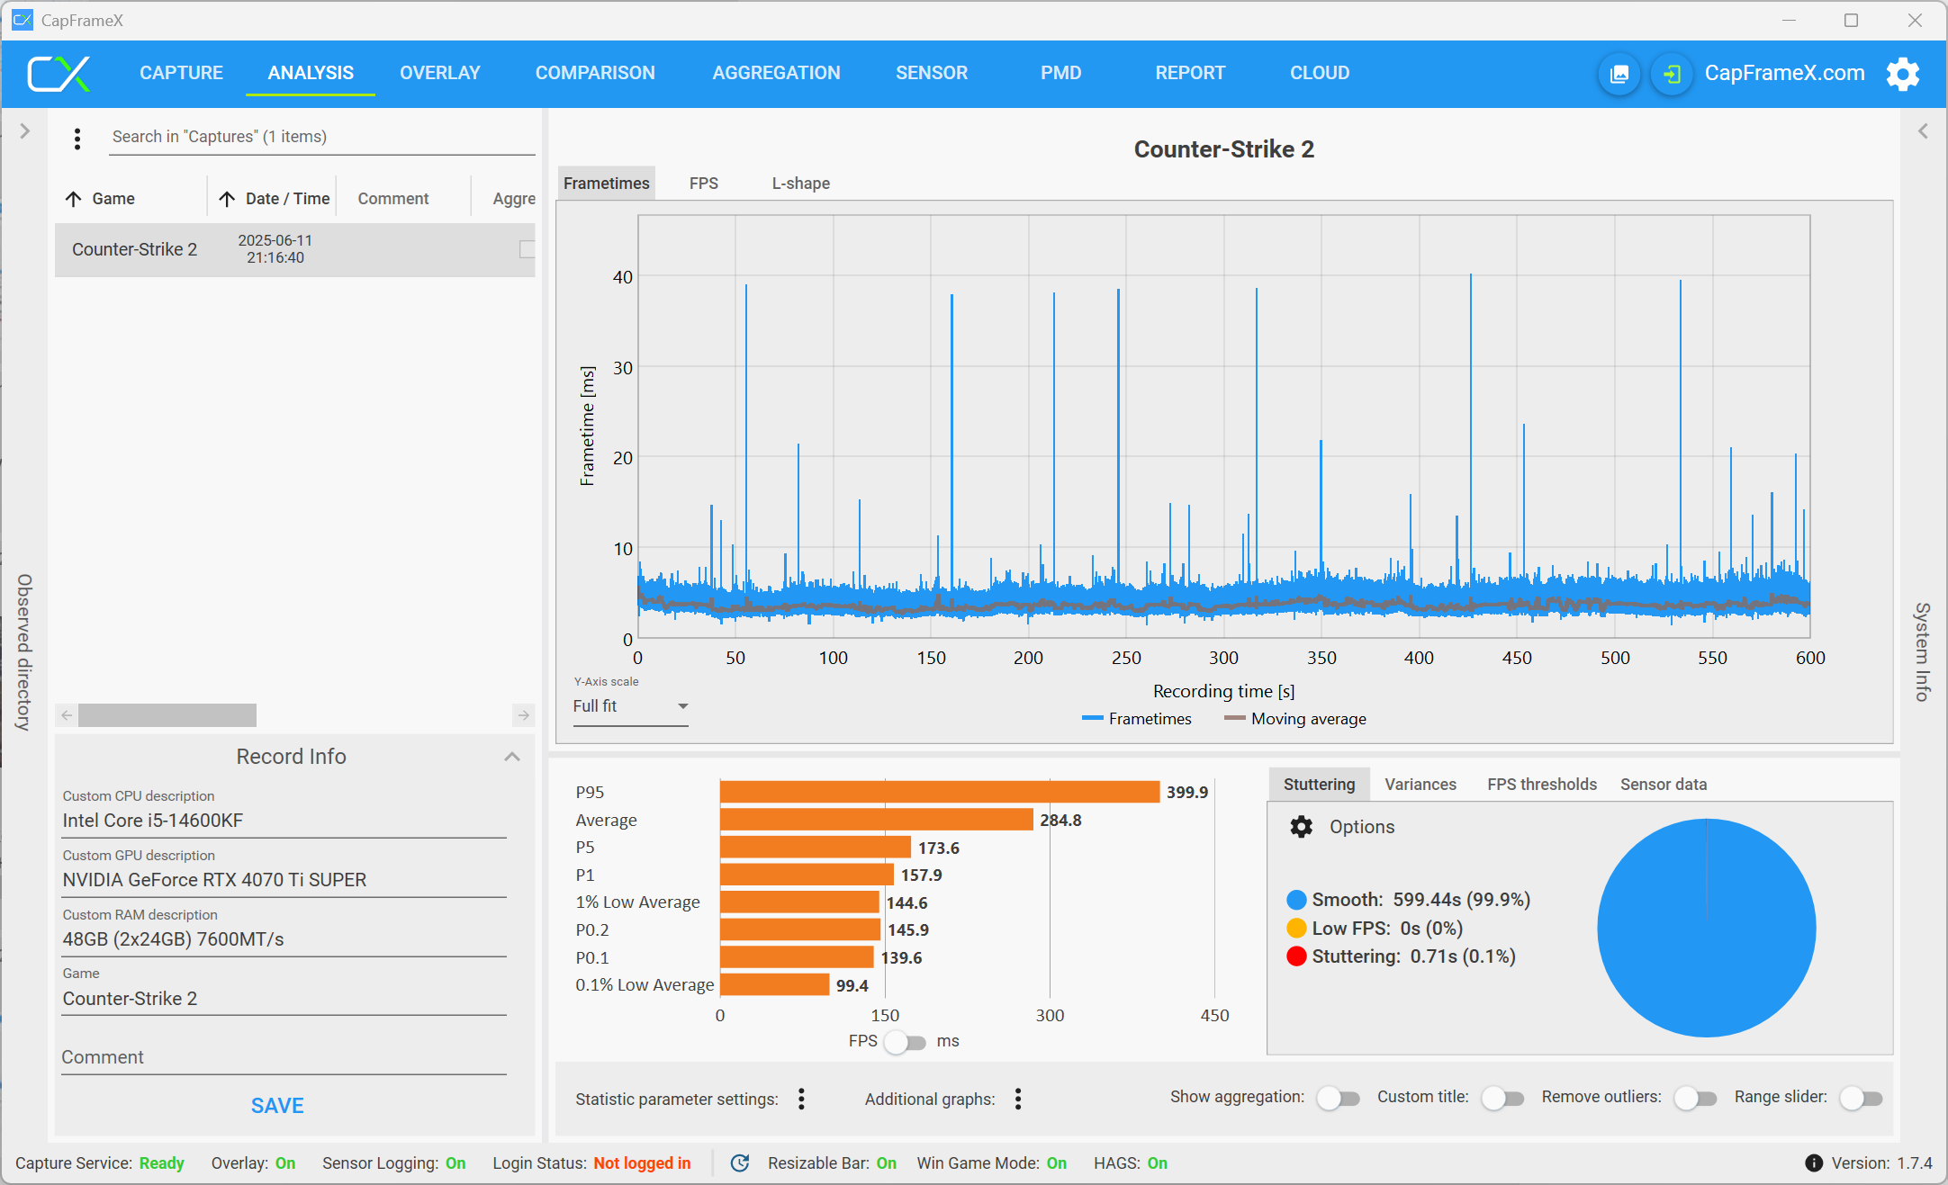Click the Moving average legend entry
1948x1185 pixels.
1295,719
